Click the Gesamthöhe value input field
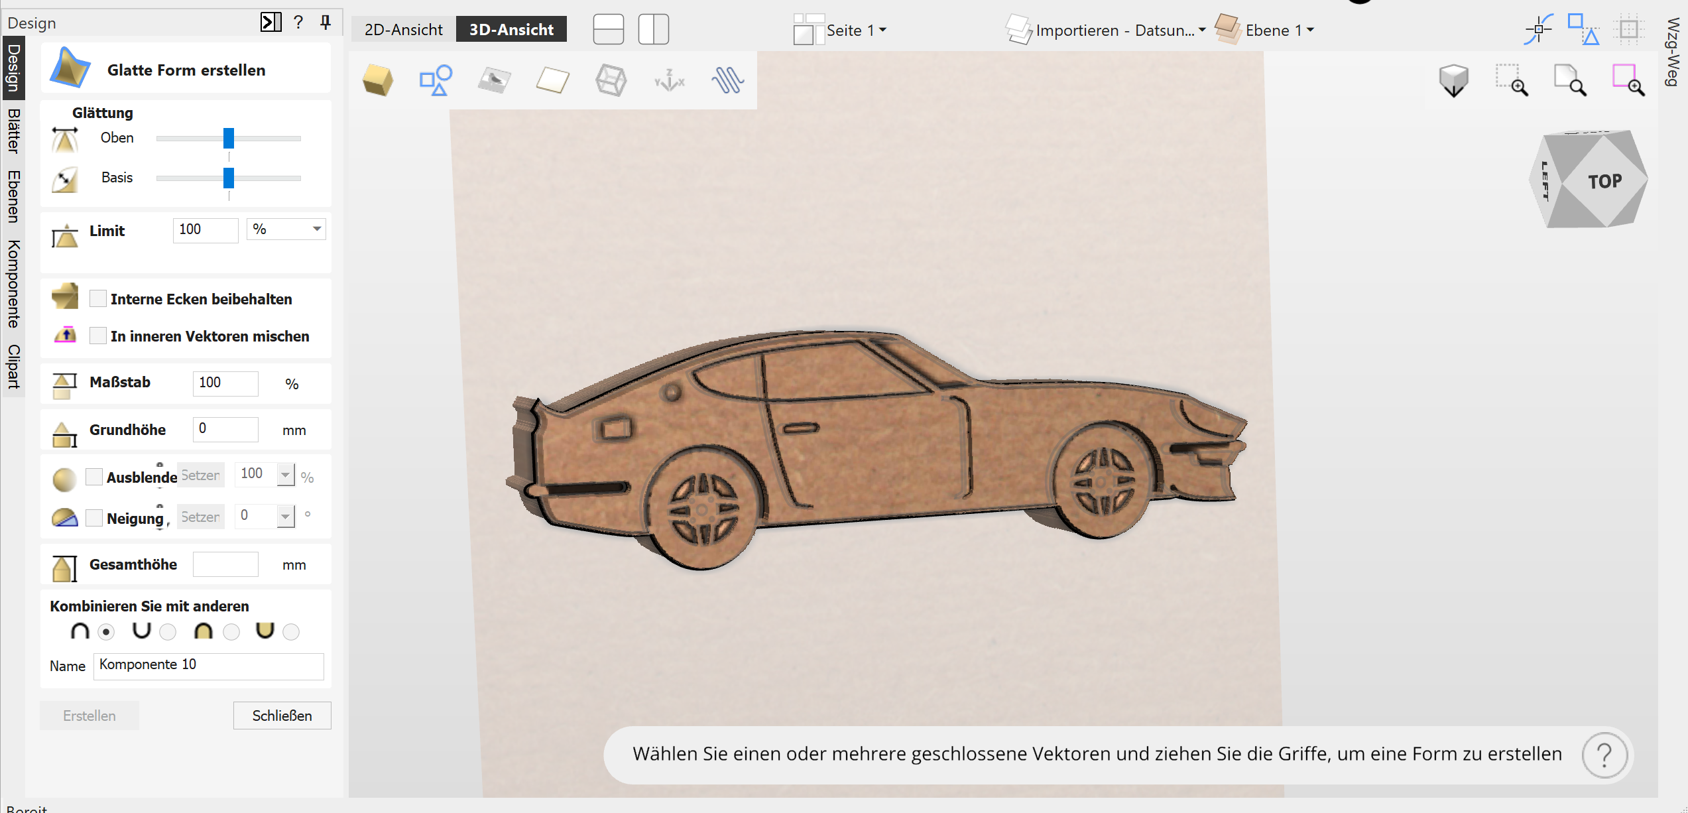Viewport: 1688px width, 813px height. (x=225, y=564)
